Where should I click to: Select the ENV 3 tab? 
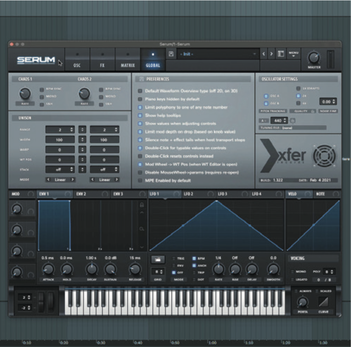[129, 194]
